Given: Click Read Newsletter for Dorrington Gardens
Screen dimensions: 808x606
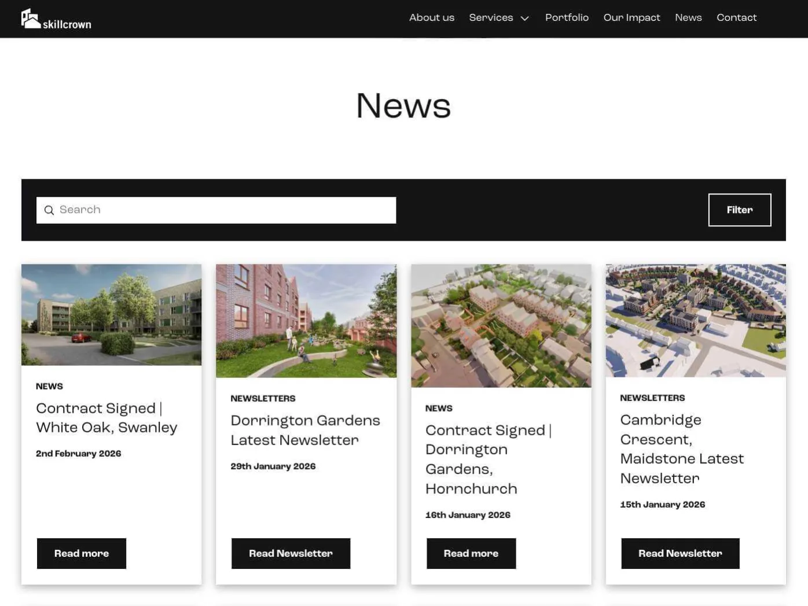Looking at the screenshot, I should tap(291, 553).
